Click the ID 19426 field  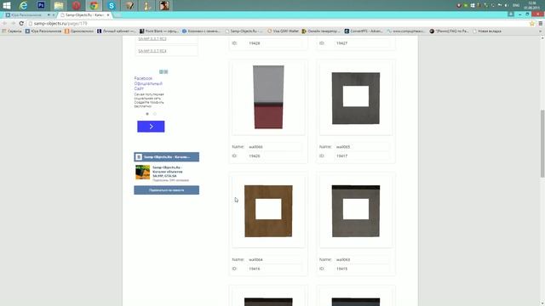point(274,156)
